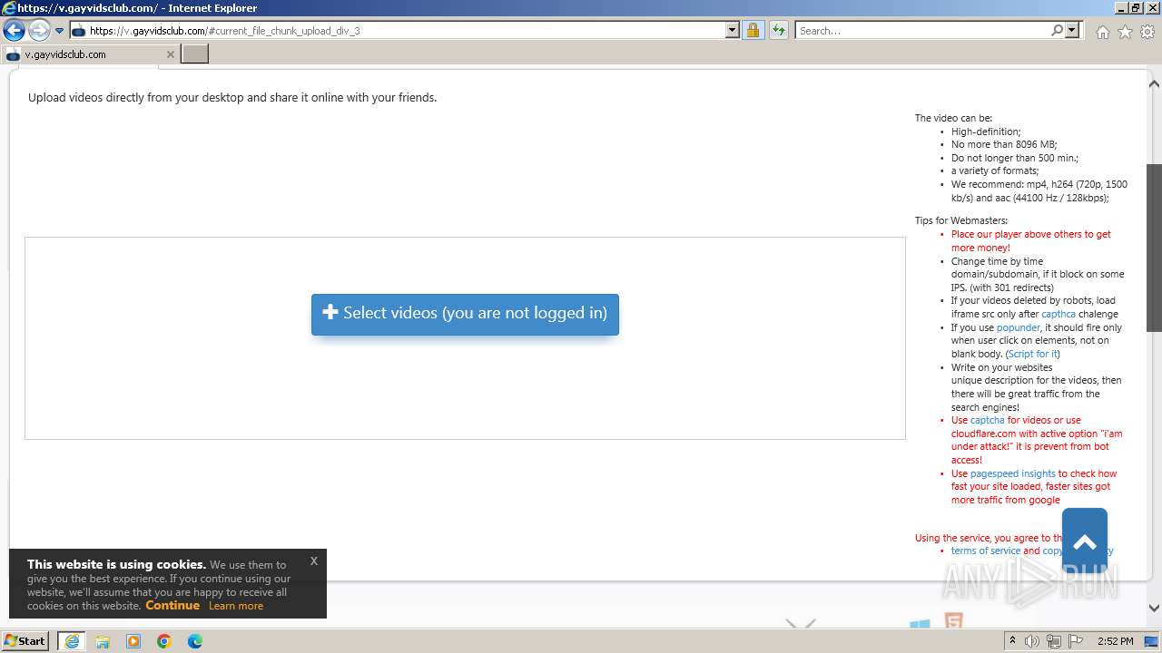Click the text 'Do not longer than 500 min.;'

click(1015, 158)
